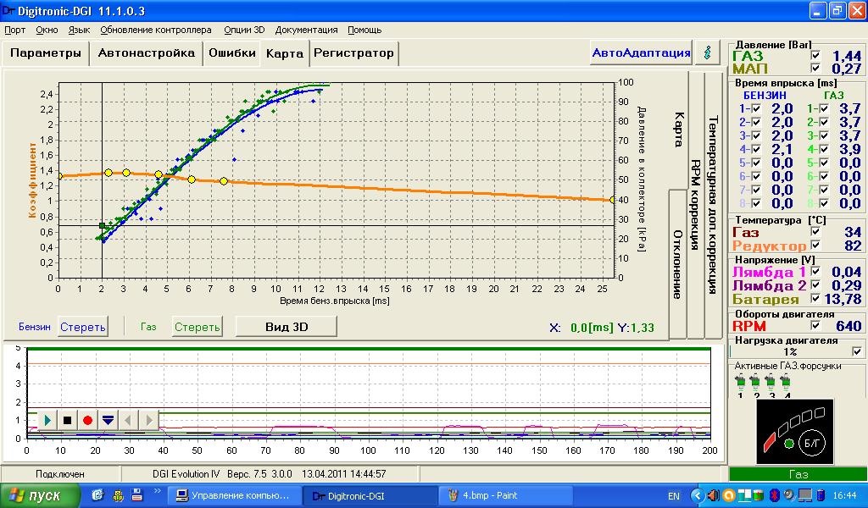Click active gas injector icon 2
Viewport: 868px width, 508px height.
click(x=755, y=381)
